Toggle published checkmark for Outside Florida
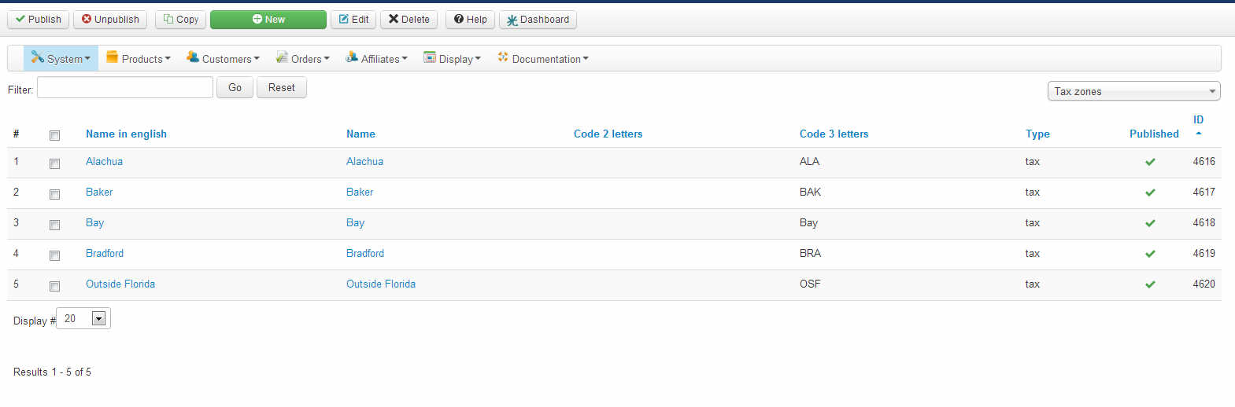Viewport: 1235px width, 407px height. coord(1150,284)
